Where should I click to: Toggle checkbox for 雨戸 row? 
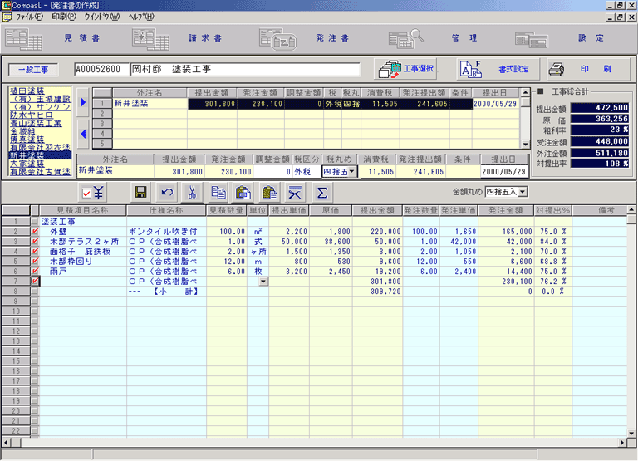click(x=35, y=271)
